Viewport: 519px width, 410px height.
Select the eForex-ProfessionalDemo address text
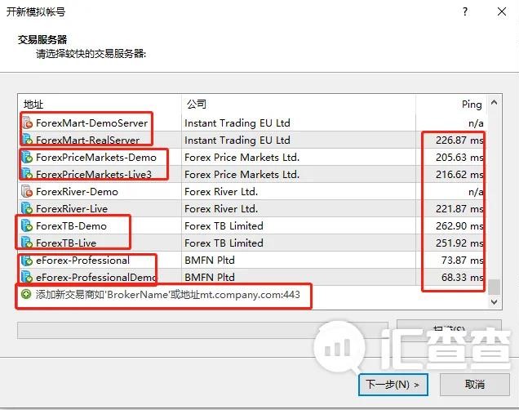click(x=96, y=278)
